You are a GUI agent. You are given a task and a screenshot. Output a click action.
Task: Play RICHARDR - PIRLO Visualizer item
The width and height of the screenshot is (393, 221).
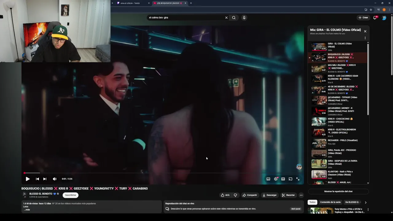[338, 143]
